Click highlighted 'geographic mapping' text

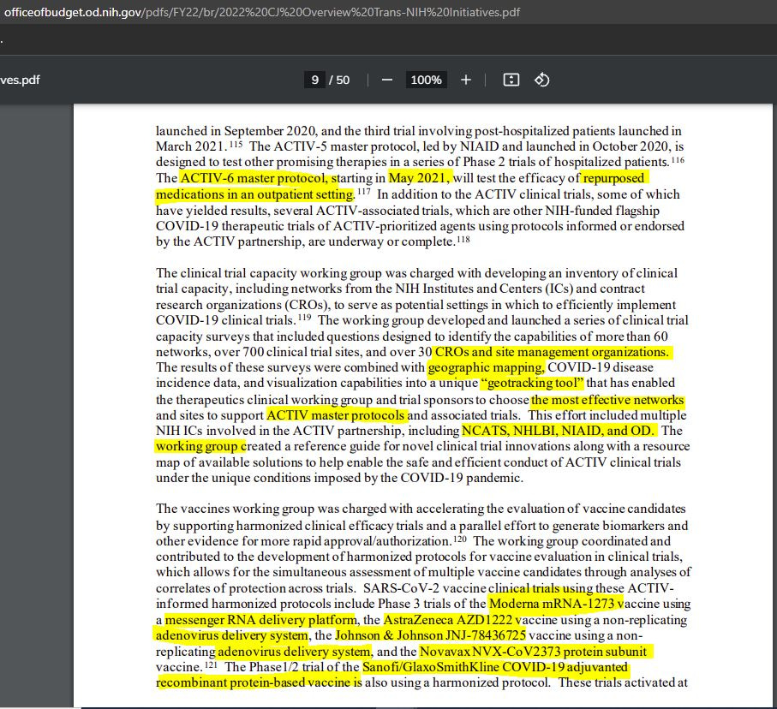coord(486,367)
